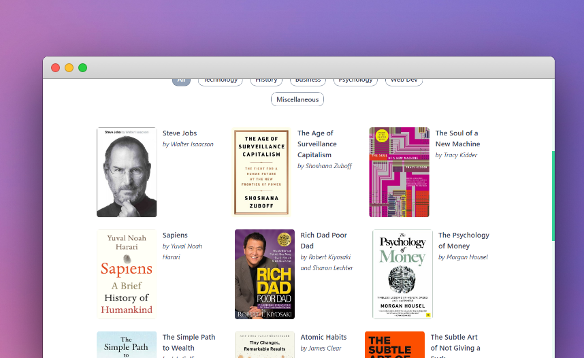Image resolution: width=584 pixels, height=358 pixels.
Task: Click author text by Walter Isaacson
Action: tap(188, 144)
